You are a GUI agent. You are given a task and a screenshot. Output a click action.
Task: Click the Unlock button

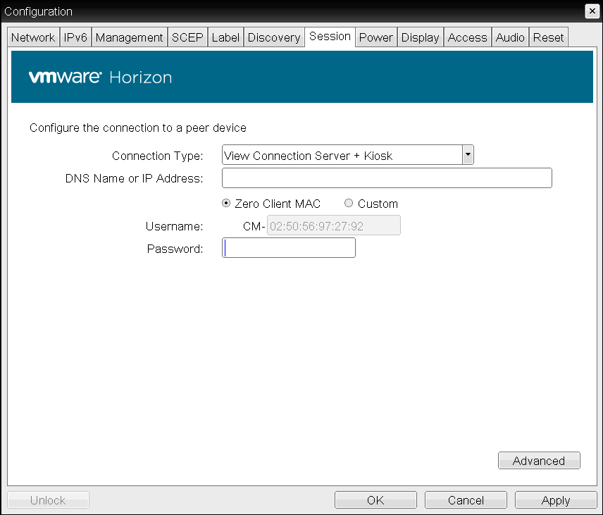click(x=48, y=500)
